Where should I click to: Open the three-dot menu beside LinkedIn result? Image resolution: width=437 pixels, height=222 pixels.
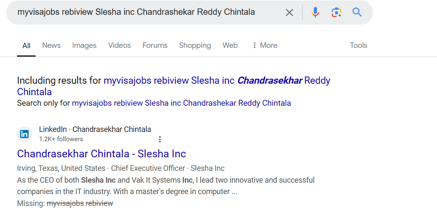(x=160, y=139)
